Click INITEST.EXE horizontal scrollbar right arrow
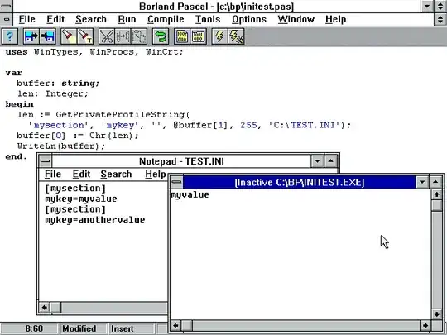 (425, 325)
